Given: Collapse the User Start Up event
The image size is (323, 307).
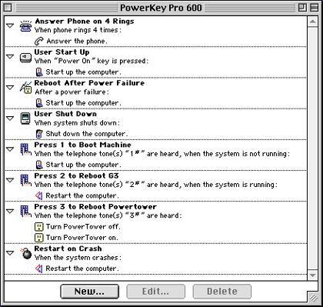Looking at the screenshot, I should point(10,56).
